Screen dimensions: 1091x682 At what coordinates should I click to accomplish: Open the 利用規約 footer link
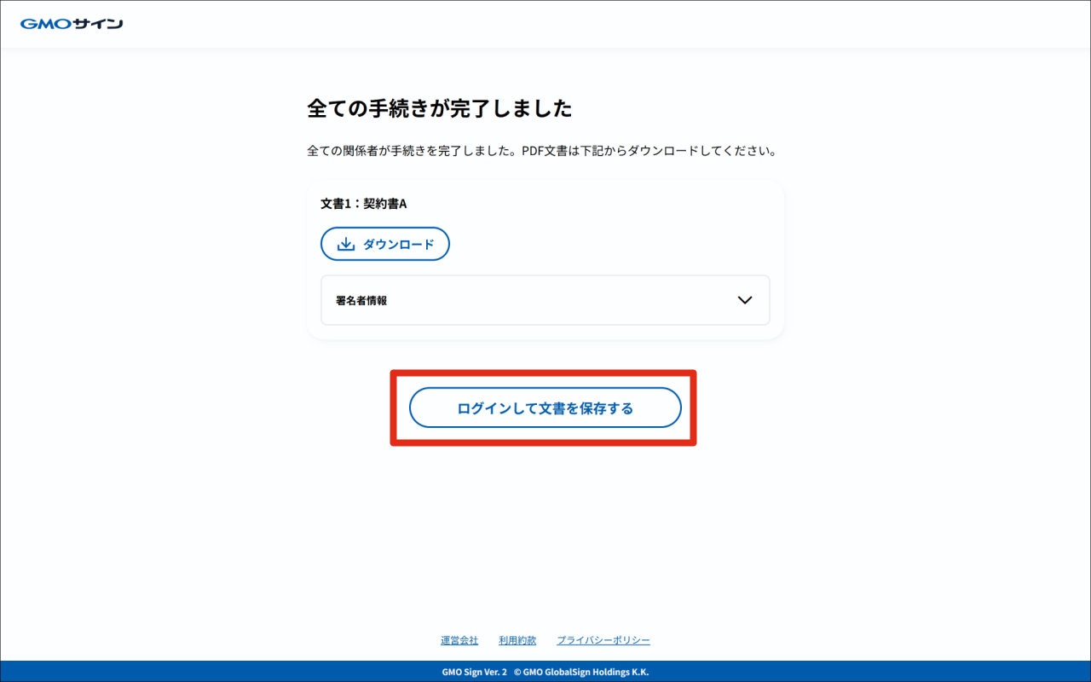517,640
